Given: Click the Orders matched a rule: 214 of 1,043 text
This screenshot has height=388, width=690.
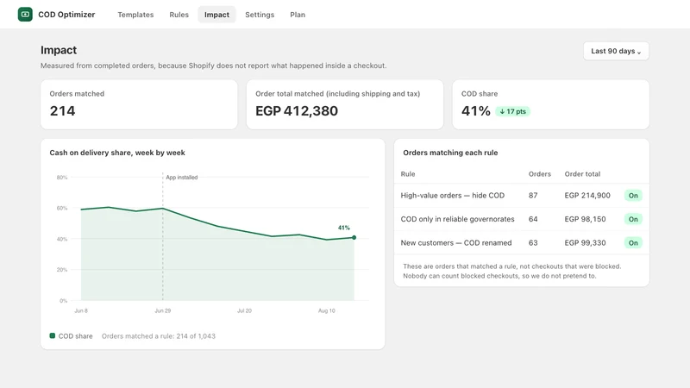Looking at the screenshot, I should [x=159, y=336].
